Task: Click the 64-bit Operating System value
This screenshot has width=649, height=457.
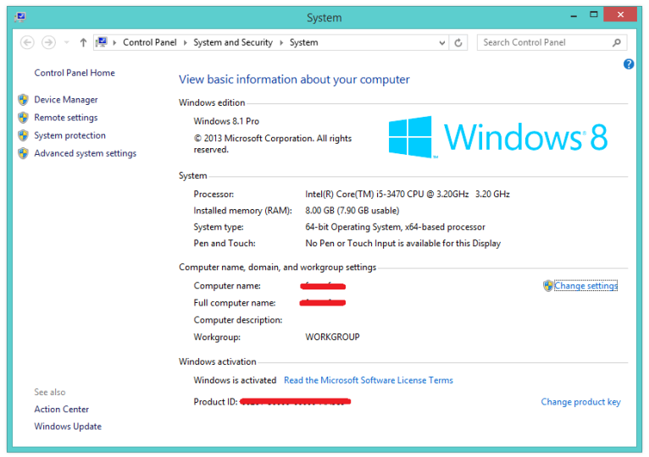Action: point(396,227)
